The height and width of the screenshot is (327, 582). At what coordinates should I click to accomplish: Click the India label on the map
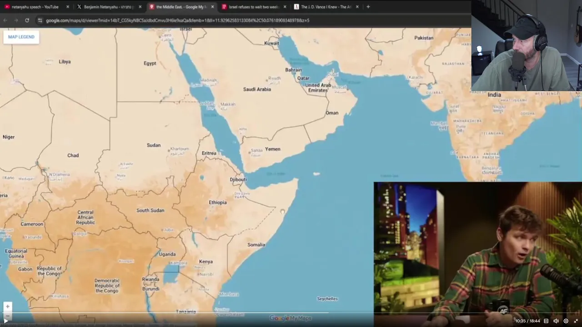click(x=494, y=95)
